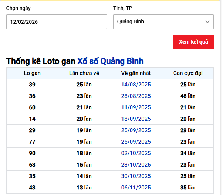Select the 23/10/2025 date link
The height and width of the screenshot is (195, 222).
(136, 165)
